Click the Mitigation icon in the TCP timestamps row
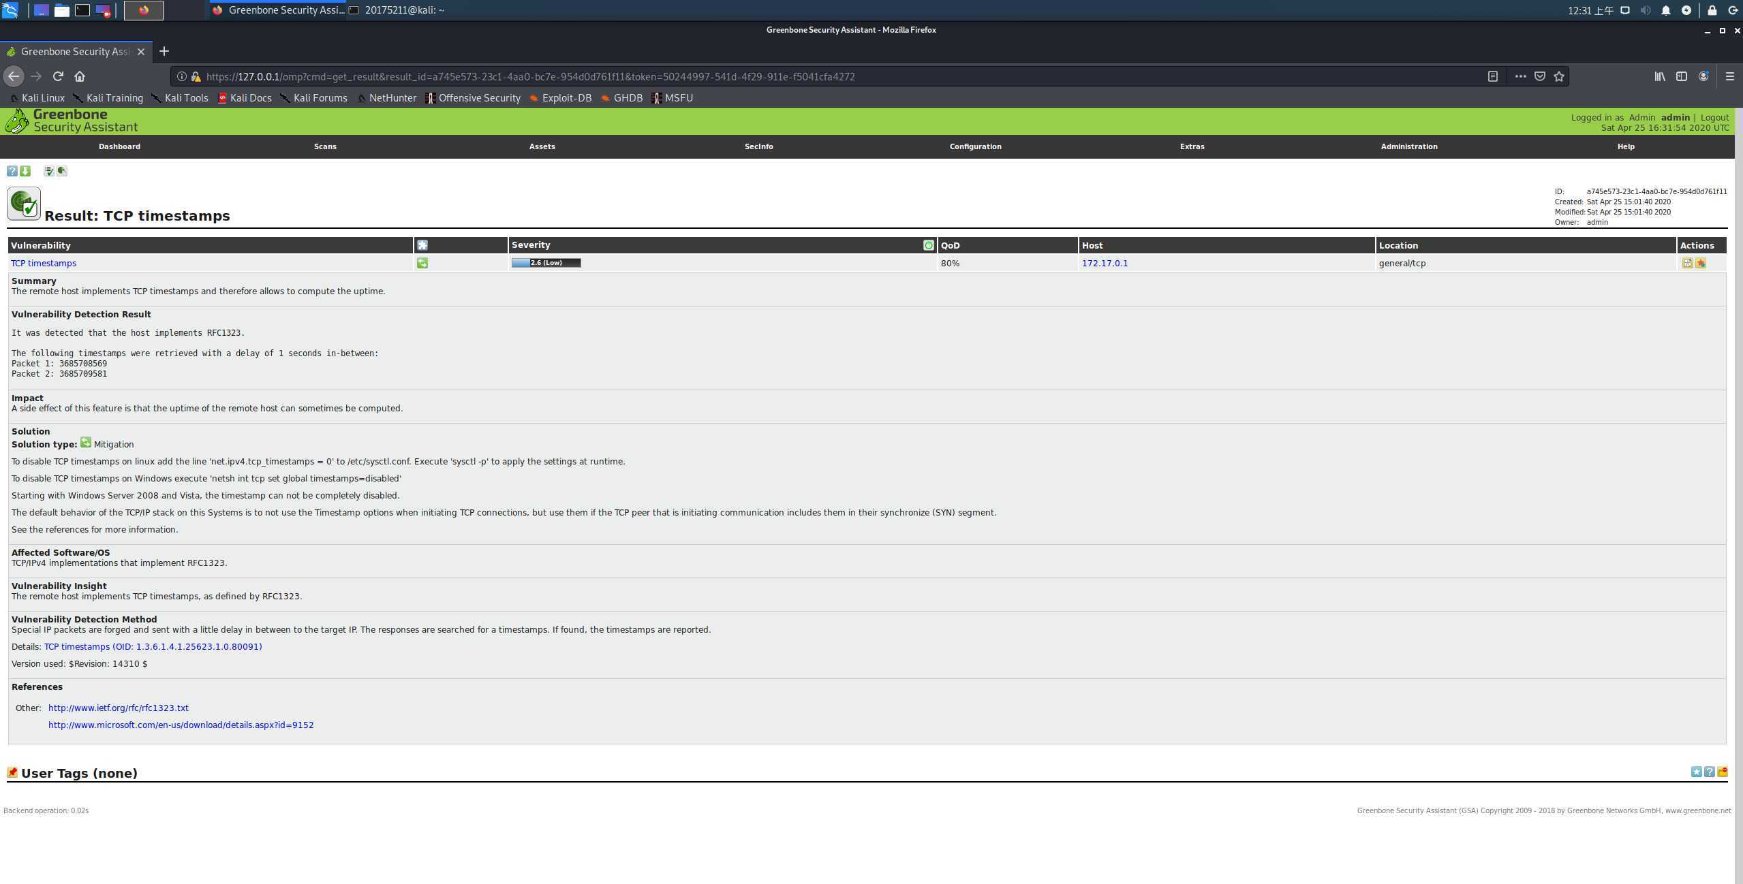The width and height of the screenshot is (1743, 884). coord(422,263)
